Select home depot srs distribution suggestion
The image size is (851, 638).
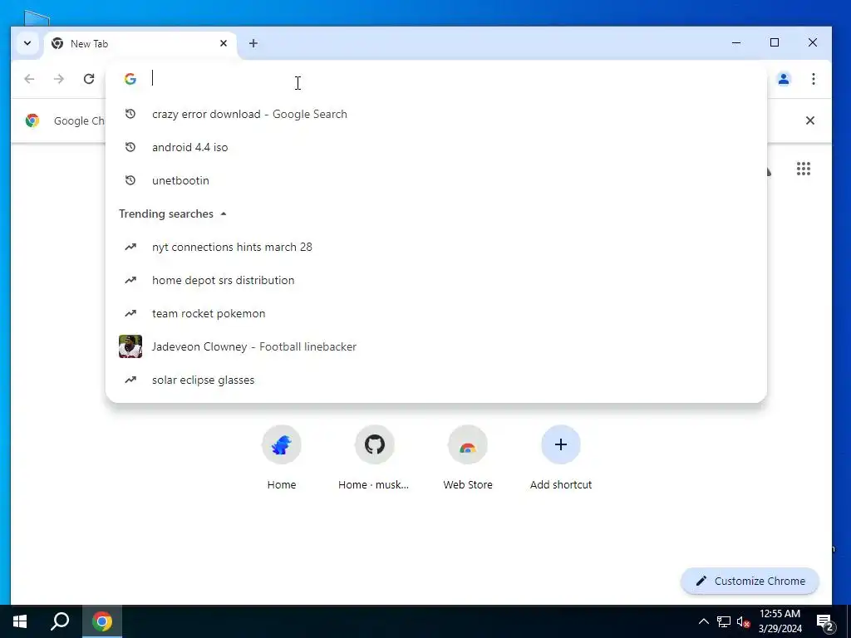point(435,280)
